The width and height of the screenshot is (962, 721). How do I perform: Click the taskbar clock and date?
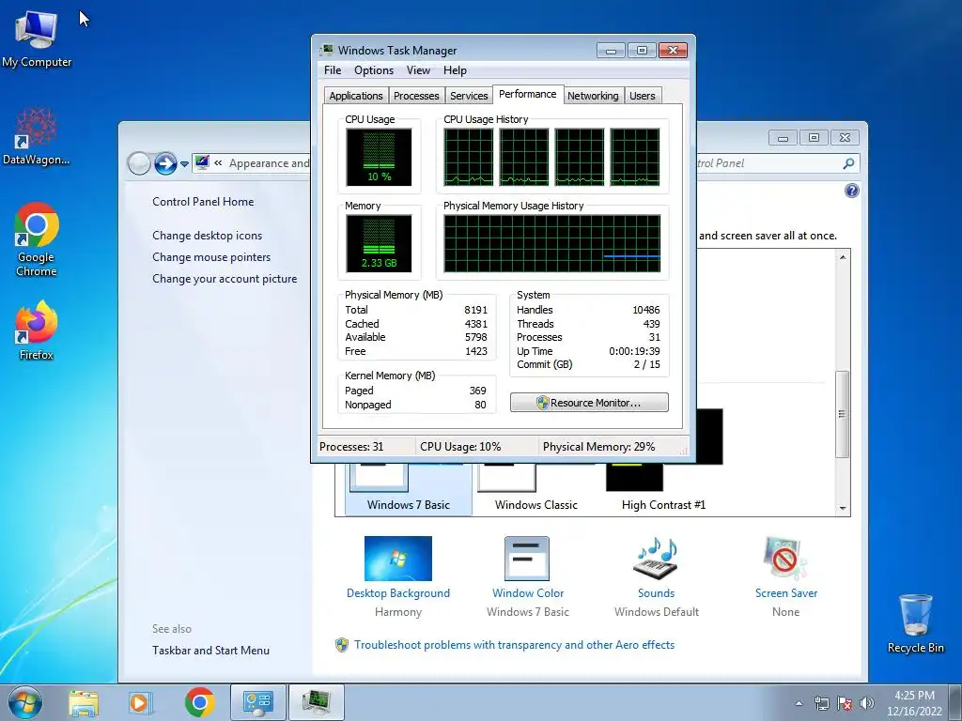tap(914, 703)
